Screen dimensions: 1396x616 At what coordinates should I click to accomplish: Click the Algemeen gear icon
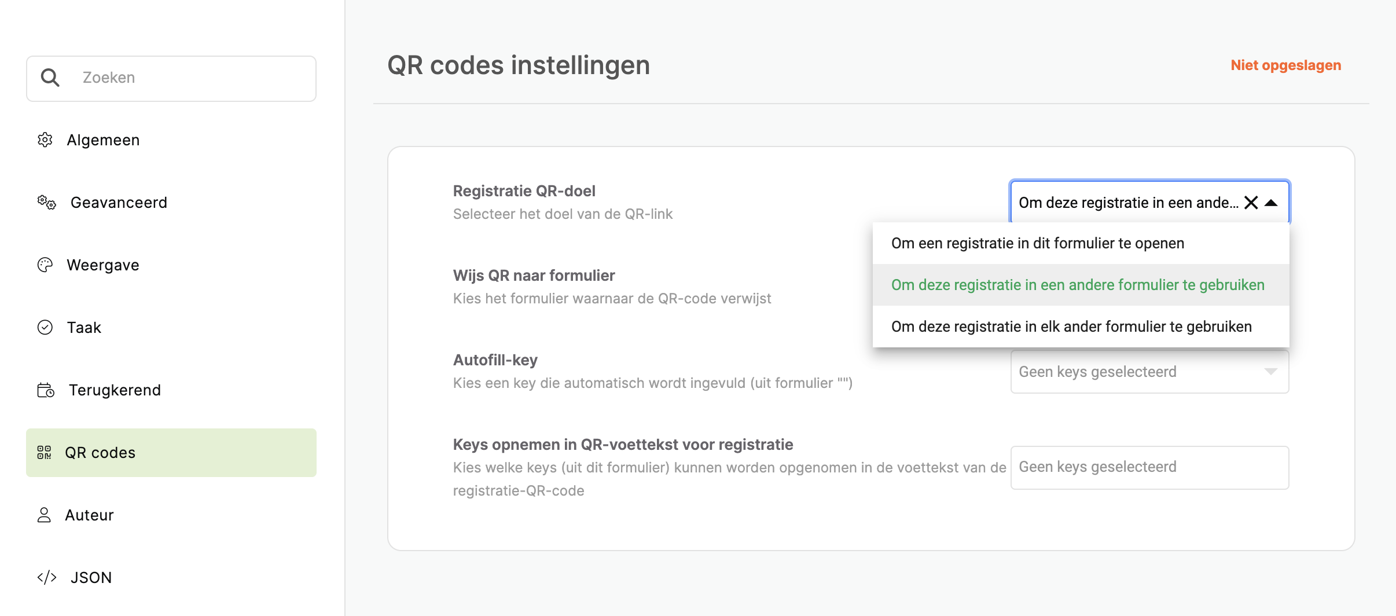45,140
